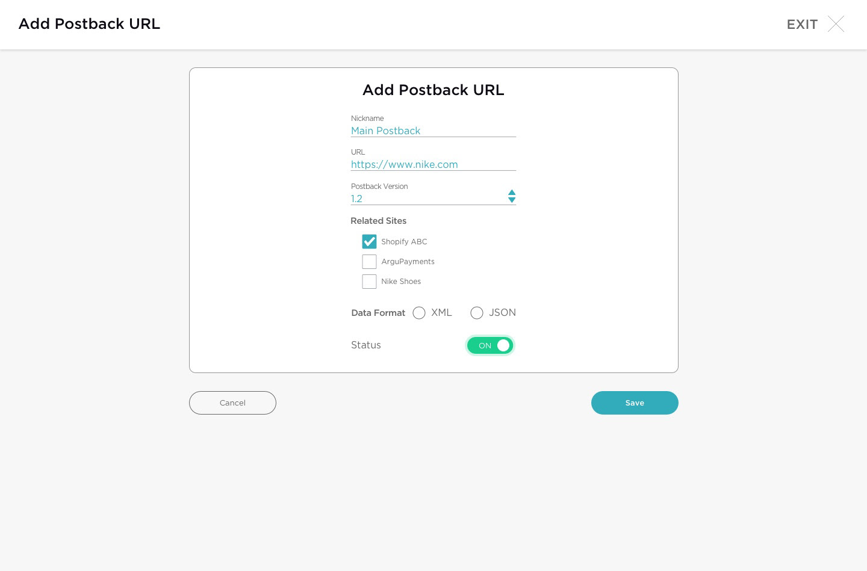Click the 1.2 version value
The image size is (867, 571).
coord(357,199)
